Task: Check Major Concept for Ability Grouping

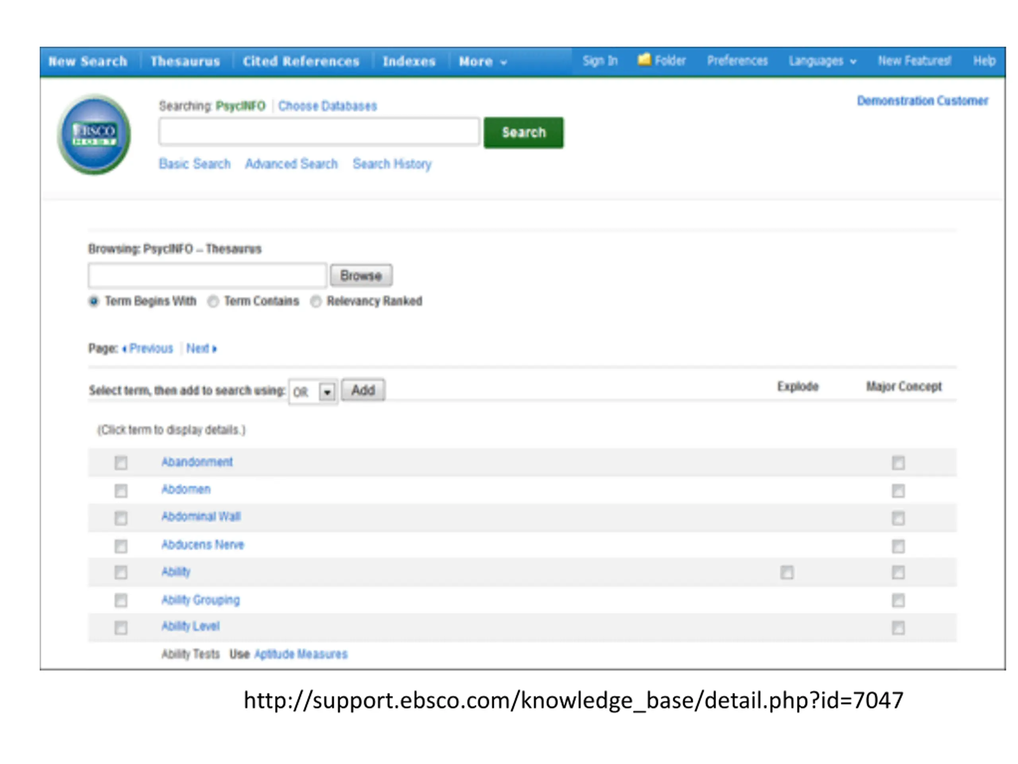Action: 898,600
